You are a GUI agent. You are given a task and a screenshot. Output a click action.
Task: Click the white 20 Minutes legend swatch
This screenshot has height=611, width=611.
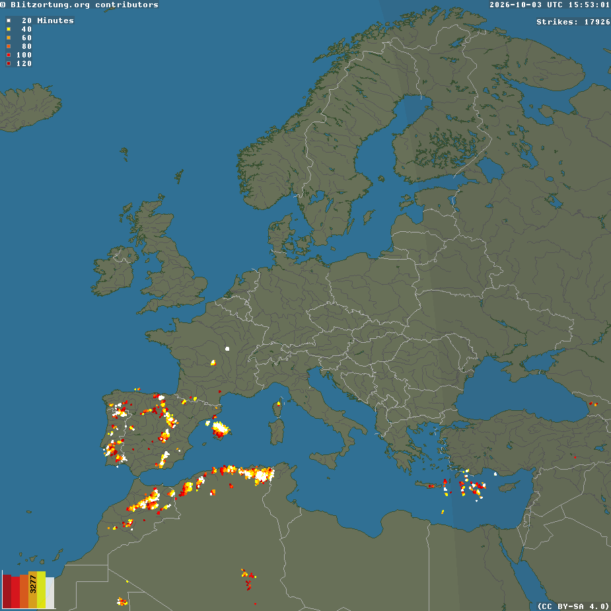[x=9, y=20]
